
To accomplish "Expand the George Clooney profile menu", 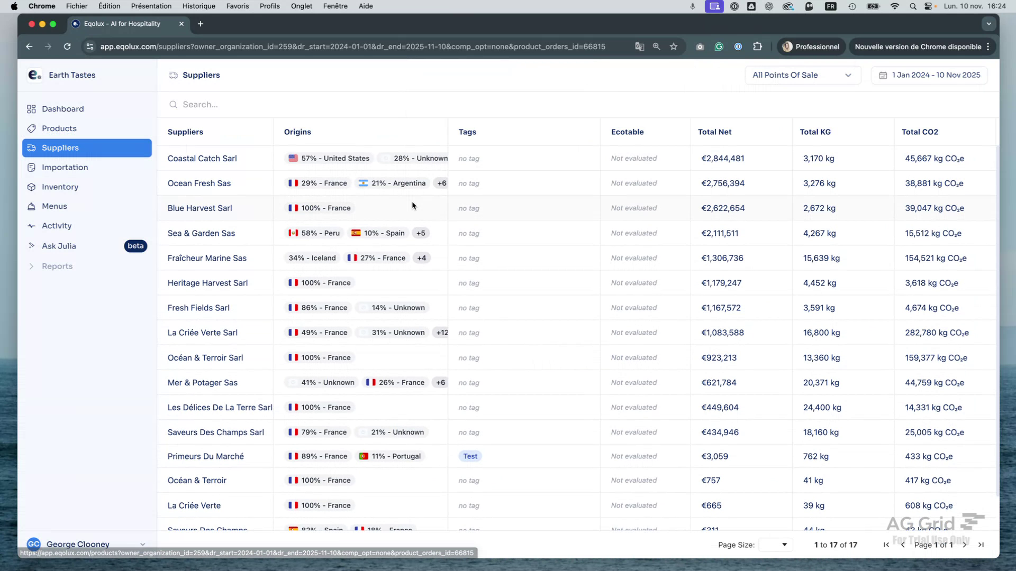I will click(x=142, y=544).
